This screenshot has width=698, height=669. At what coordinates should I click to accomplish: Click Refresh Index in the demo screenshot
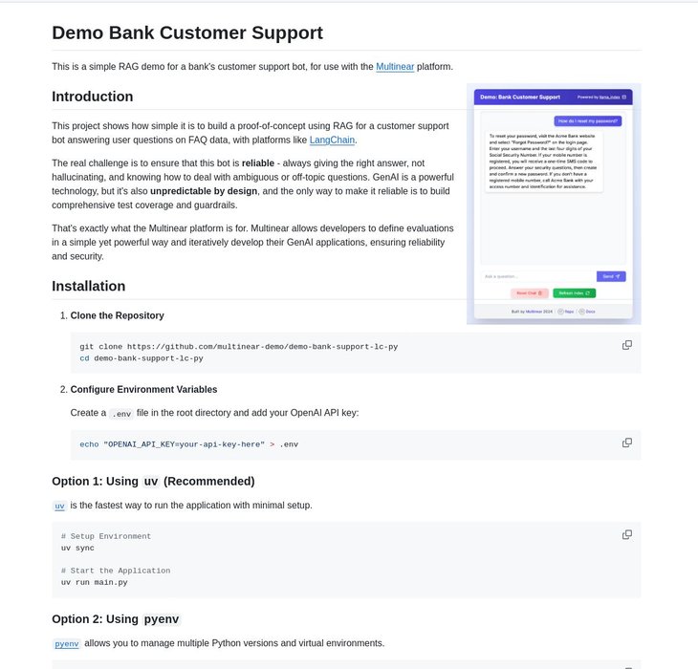574,292
